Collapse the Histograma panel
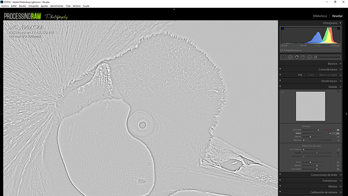The height and width of the screenshot is (196, 348). 341,23
